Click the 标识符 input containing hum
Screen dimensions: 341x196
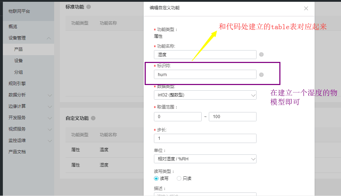[205, 74]
